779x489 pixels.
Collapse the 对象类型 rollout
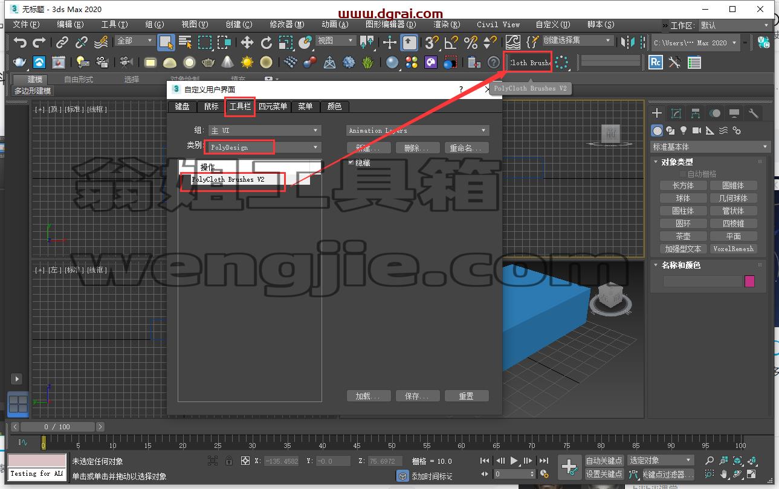[677, 162]
